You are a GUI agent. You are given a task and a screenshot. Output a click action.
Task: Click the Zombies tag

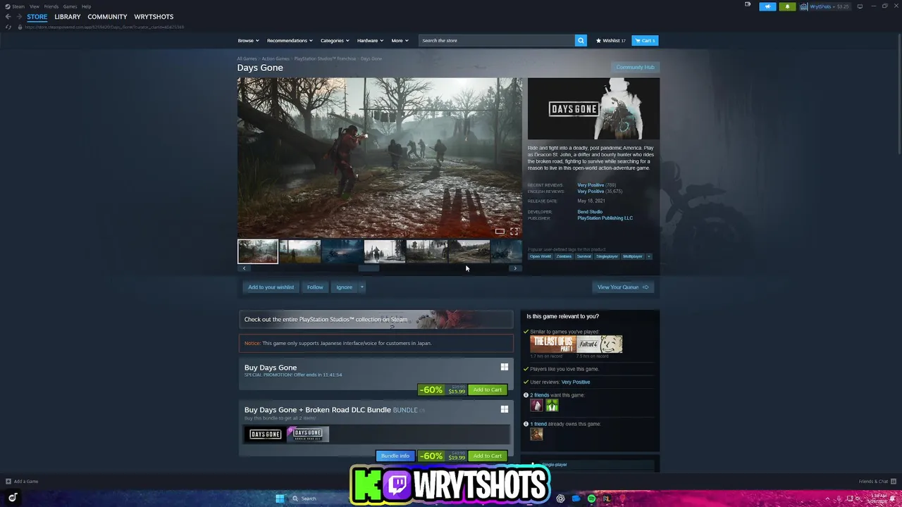tap(564, 256)
